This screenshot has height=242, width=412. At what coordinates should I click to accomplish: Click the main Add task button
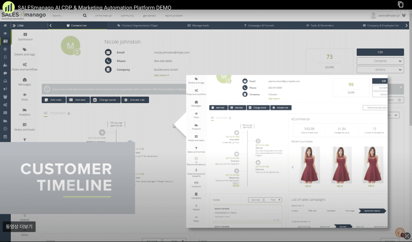[78, 100]
